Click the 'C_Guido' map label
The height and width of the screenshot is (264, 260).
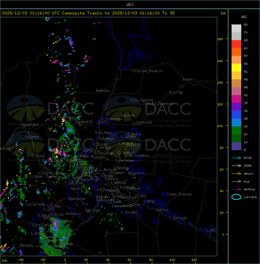[x=38, y=156]
